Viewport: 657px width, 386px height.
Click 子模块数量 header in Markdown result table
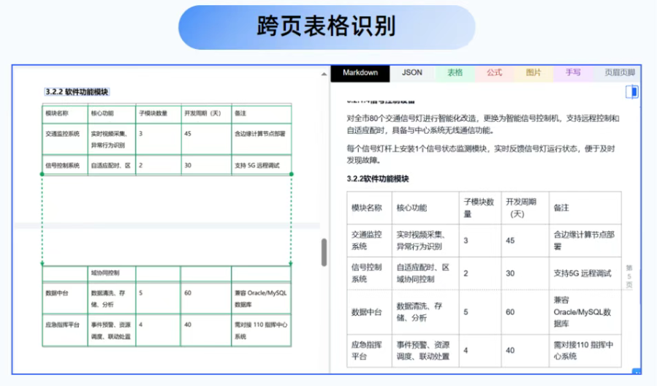[x=480, y=208]
